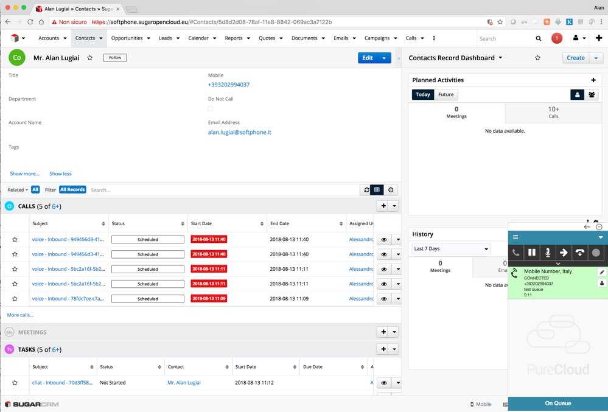Click the alan.lugiai@softphone.it email link
The image size is (608, 412).
click(239, 132)
